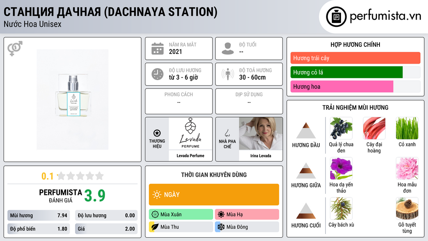The image size is (428, 241).
Task: Click the Hương hoa pink accord bar
Action: coord(342,86)
